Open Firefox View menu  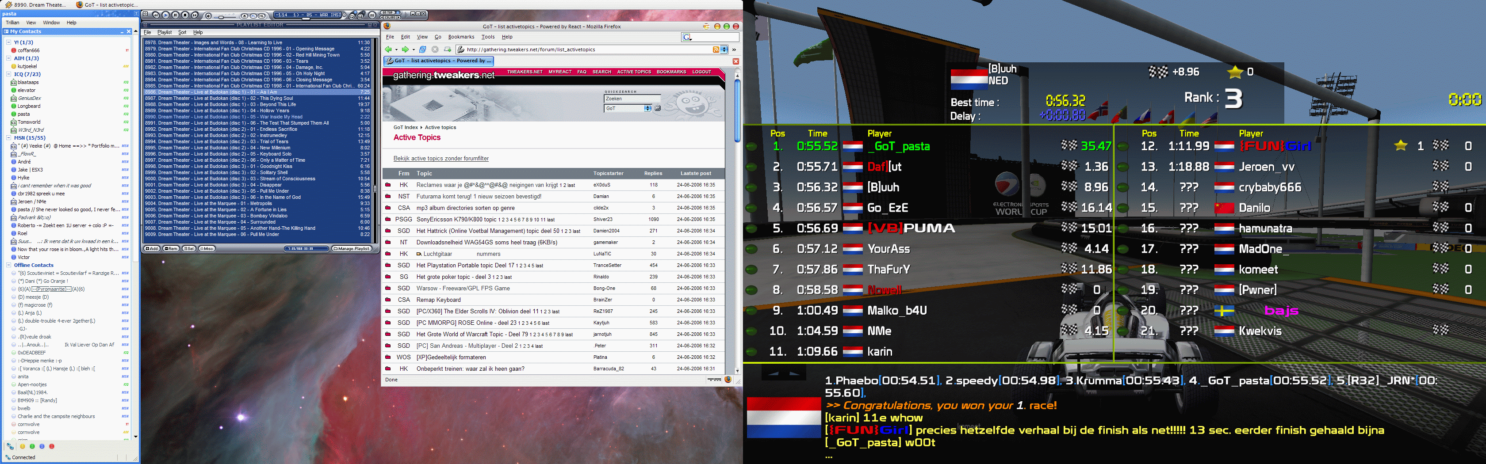coord(422,37)
